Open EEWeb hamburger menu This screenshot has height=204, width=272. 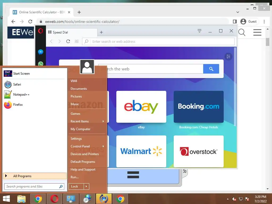pos(257,32)
